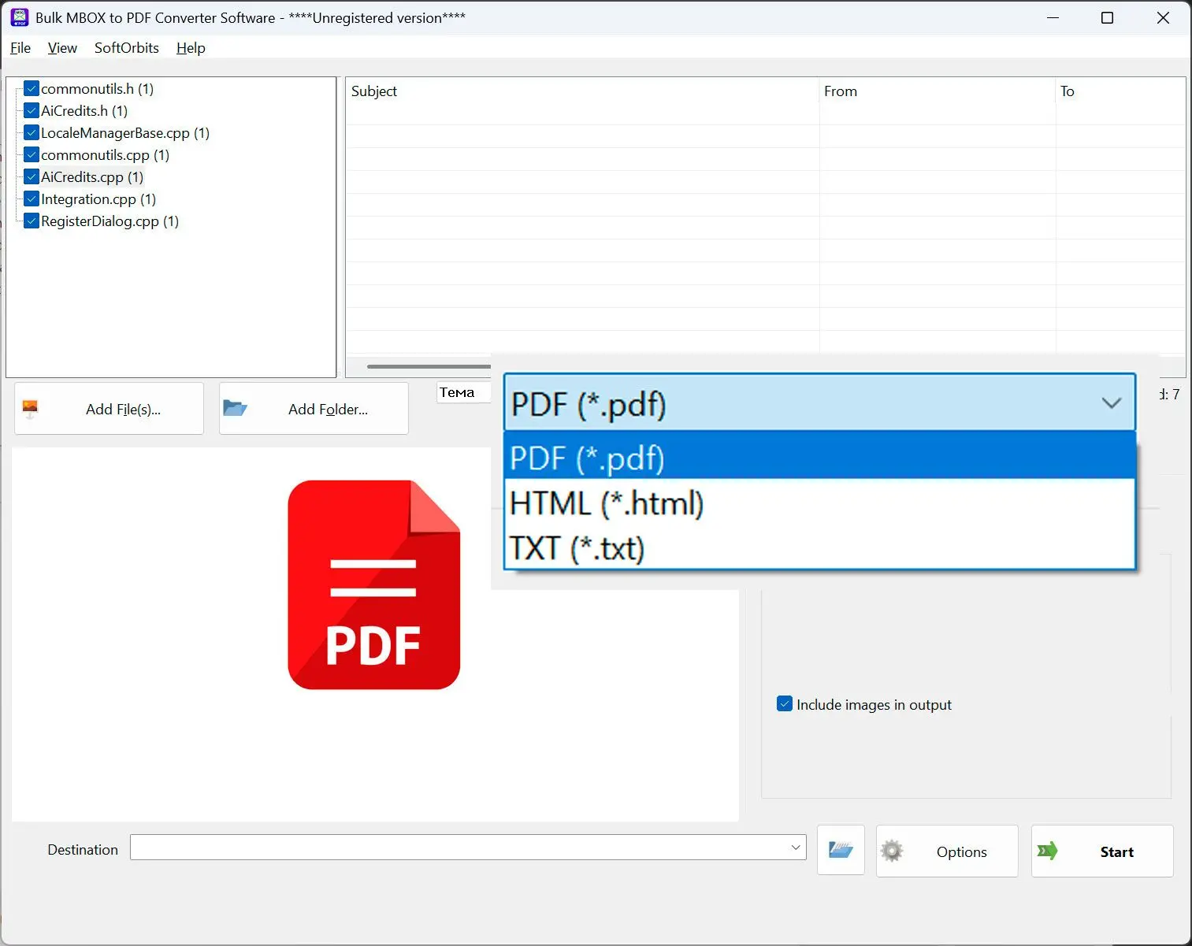
Task: Close the converter window
Action: (1163, 17)
